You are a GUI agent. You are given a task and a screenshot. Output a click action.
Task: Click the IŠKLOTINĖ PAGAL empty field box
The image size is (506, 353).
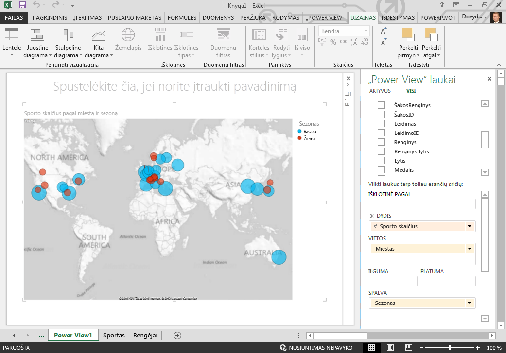[422, 204]
